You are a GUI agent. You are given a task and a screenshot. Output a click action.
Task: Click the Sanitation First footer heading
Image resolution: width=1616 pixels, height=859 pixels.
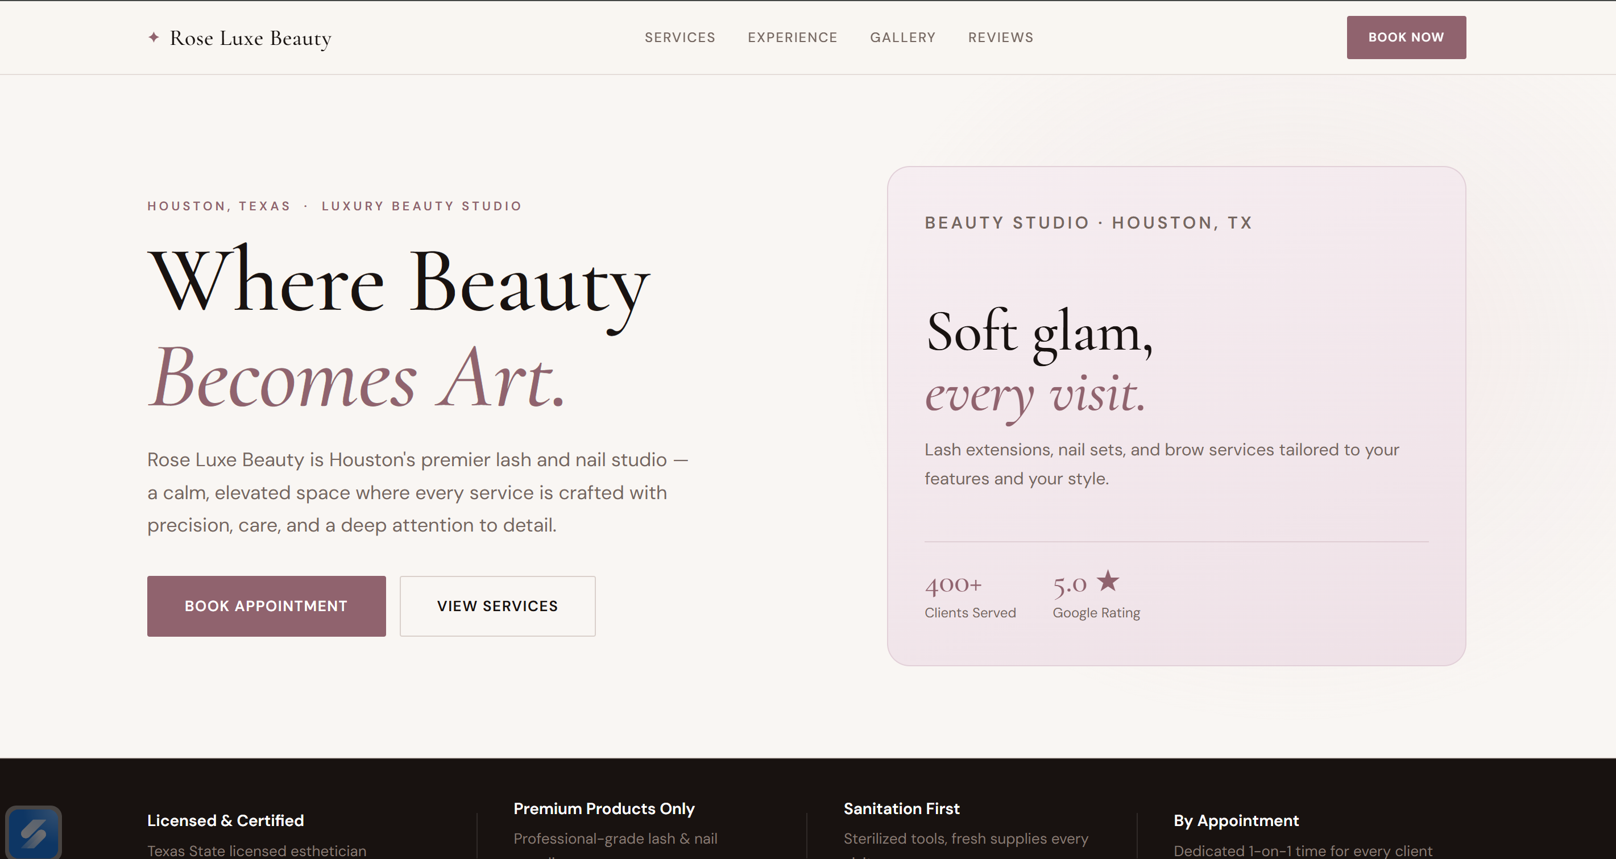901,809
